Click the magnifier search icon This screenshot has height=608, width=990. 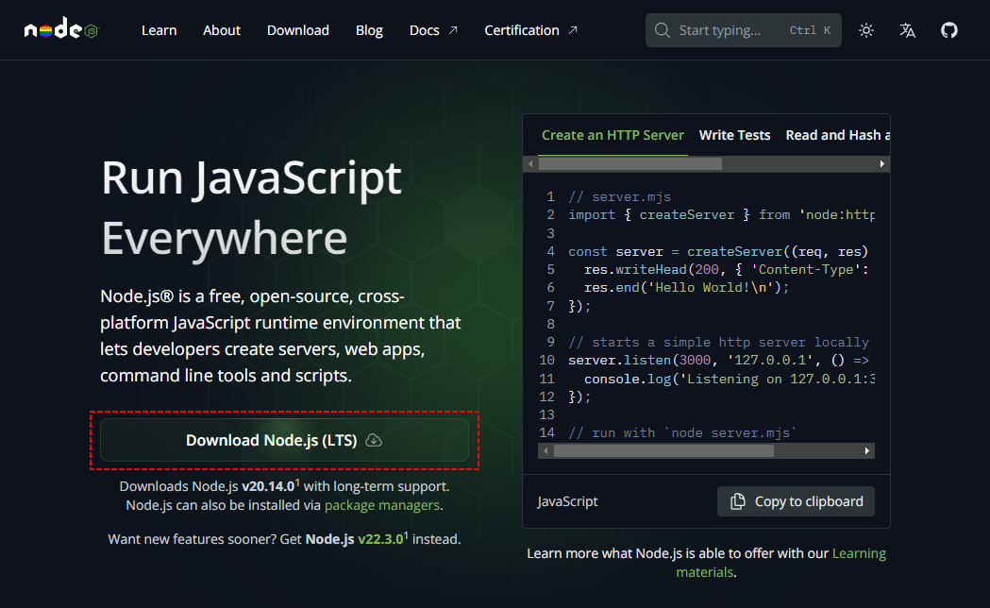click(x=663, y=30)
